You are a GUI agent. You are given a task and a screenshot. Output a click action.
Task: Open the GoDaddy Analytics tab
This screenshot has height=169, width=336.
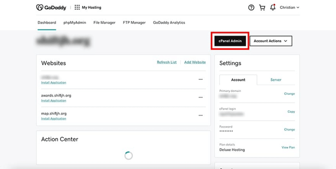click(169, 23)
